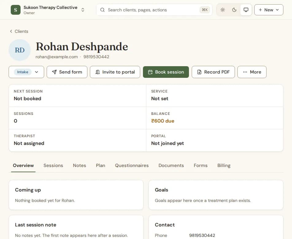292x239 pixels.
Task: Click the Intake status badge
Action: click(23, 72)
